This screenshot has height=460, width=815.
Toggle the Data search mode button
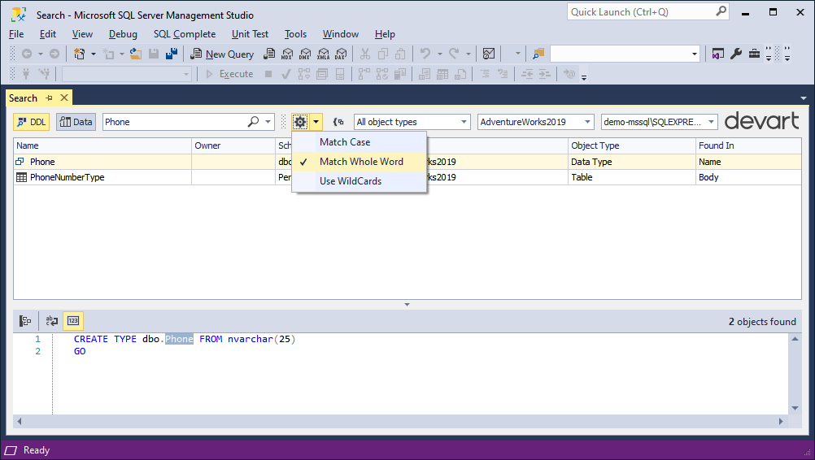[76, 122]
